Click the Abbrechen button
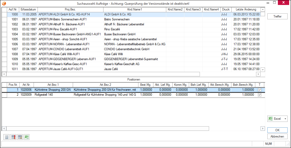 (x=277, y=136)
